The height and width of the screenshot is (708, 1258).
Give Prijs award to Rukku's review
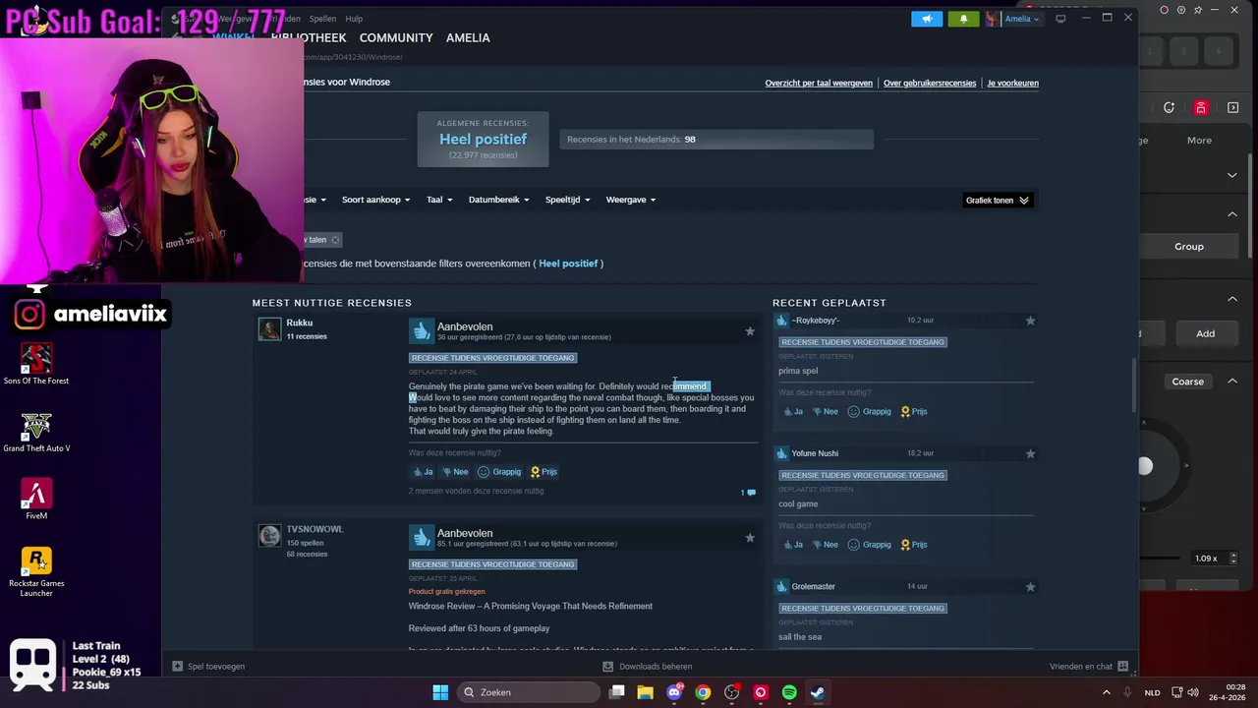[x=543, y=472]
